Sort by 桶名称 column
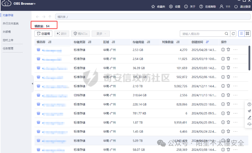 (x=50, y=42)
